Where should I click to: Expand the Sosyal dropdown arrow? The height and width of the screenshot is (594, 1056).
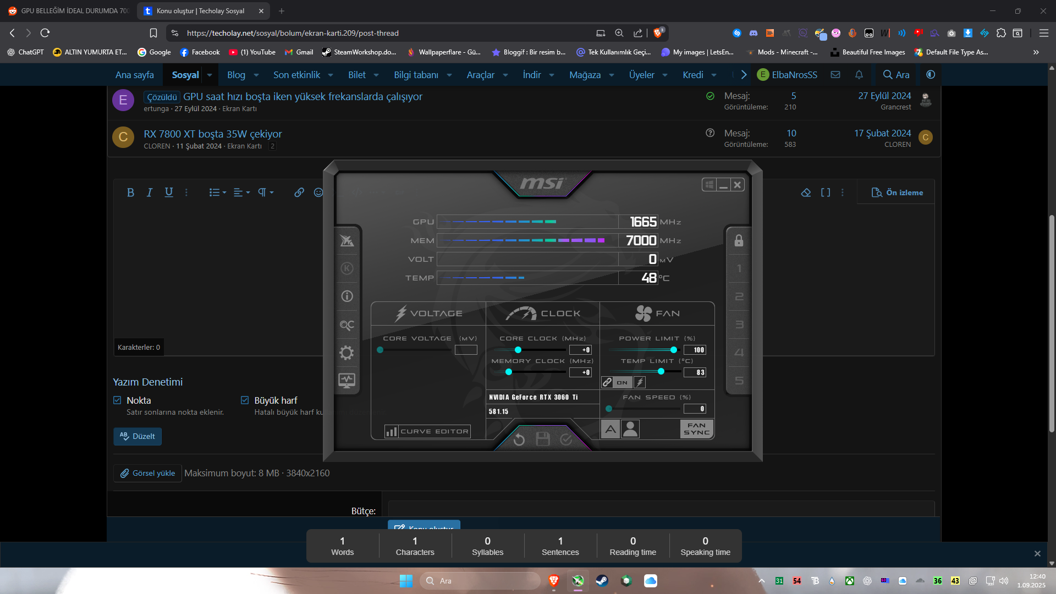tap(210, 75)
